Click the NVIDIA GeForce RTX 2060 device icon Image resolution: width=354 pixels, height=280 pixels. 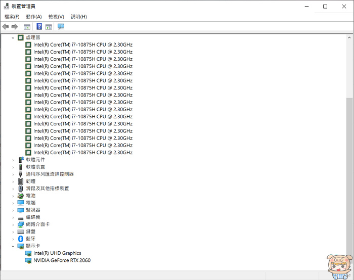[28, 261]
